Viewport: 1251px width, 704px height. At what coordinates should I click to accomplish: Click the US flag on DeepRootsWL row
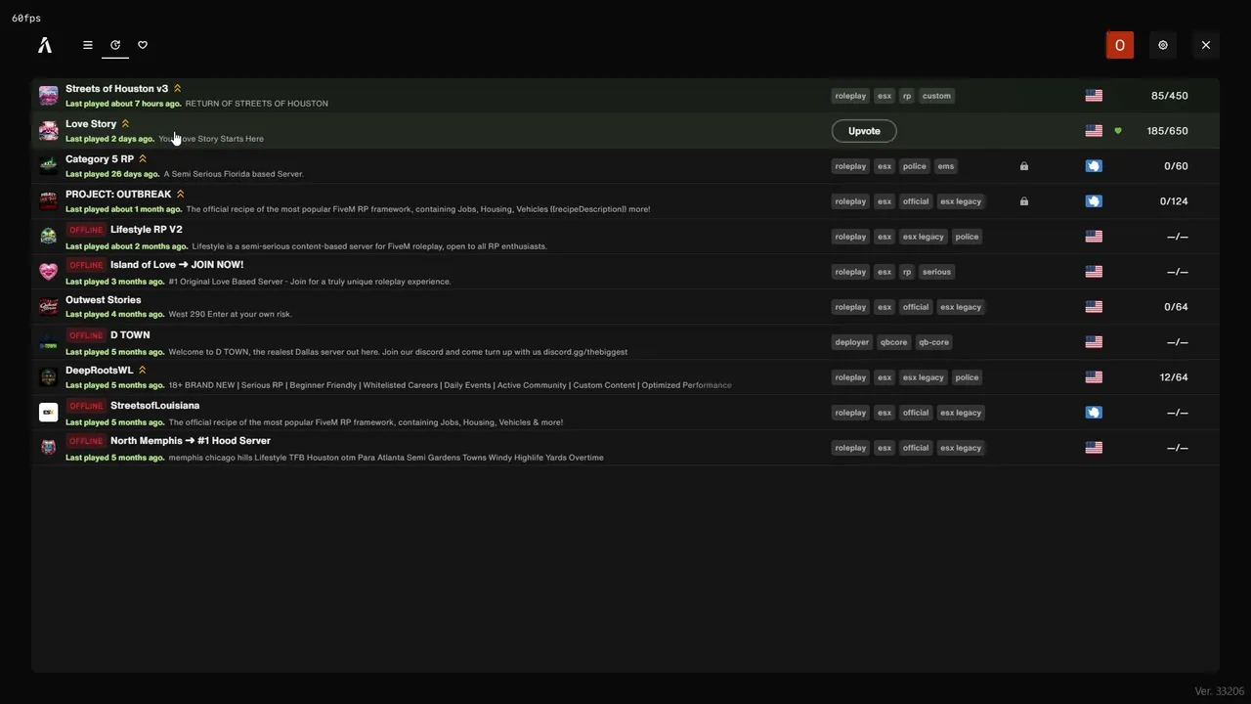(1094, 377)
